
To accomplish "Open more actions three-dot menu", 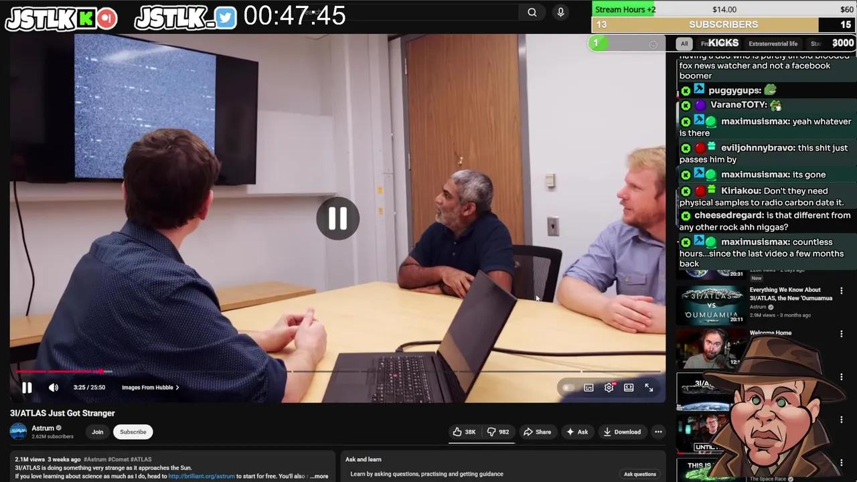I will click(658, 432).
